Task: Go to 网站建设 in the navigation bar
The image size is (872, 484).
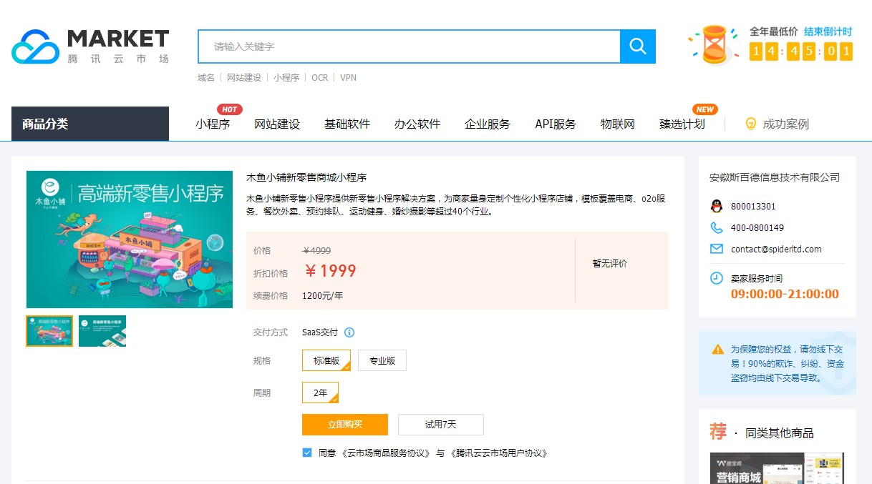Action: click(277, 124)
